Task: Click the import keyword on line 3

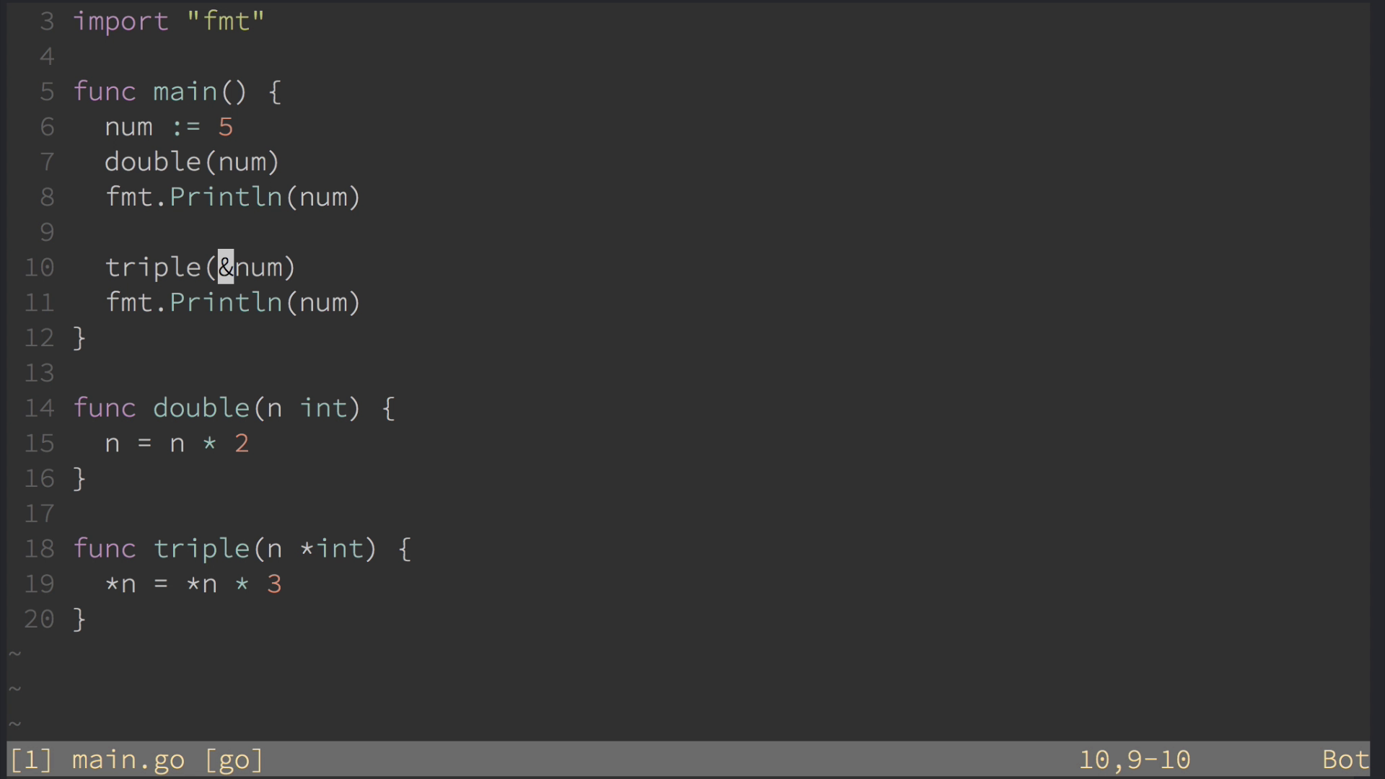Action: click(121, 22)
